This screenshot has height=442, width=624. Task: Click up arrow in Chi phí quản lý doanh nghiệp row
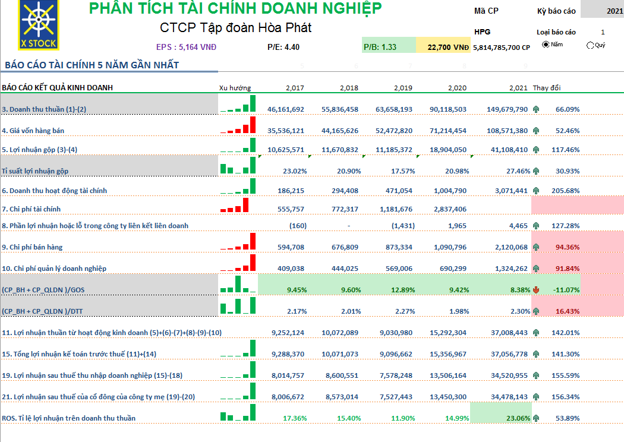(x=536, y=269)
